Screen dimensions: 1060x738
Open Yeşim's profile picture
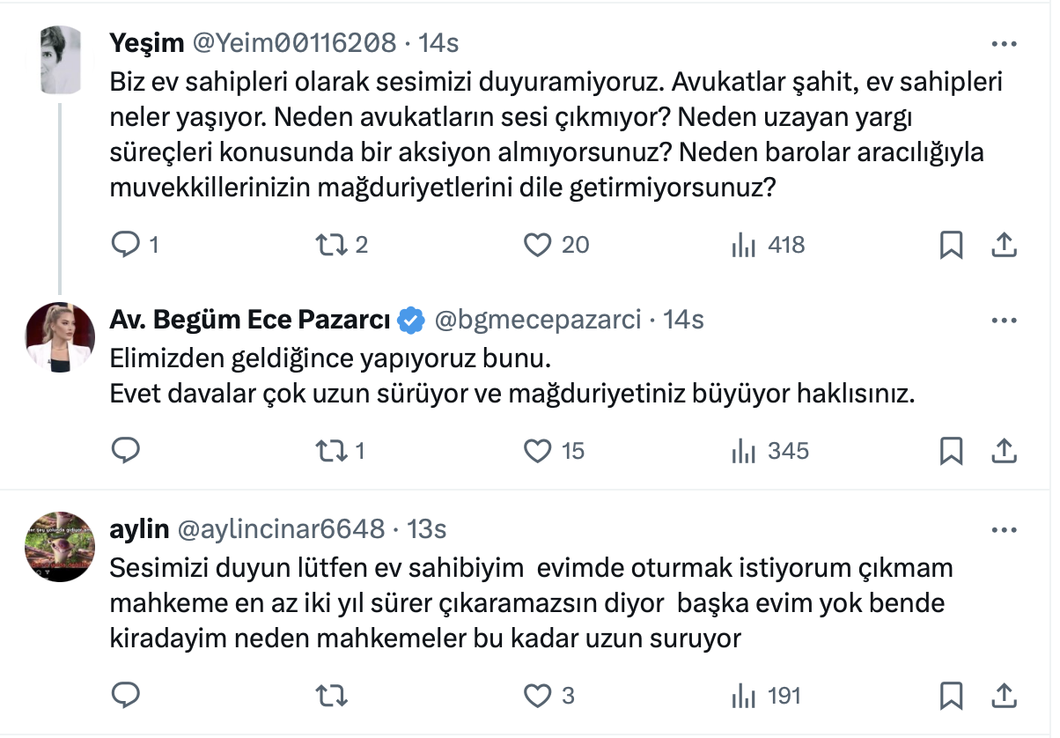click(x=61, y=59)
